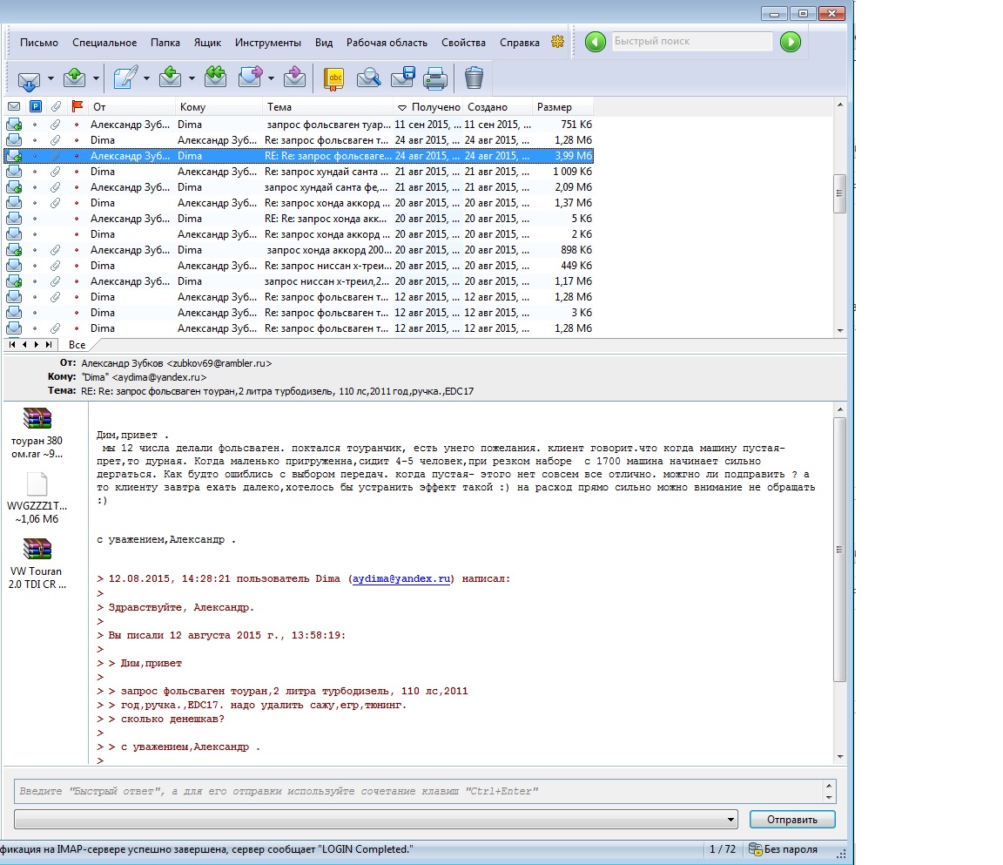The height and width of the screenshot is (865, 1003).
Task: Select the message sized 1 009 Кб
Action: (x=299, y=172)
